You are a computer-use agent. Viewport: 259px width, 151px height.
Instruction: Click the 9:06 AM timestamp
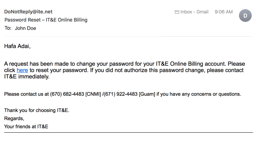pyautogui.click(x=224, y=12)
